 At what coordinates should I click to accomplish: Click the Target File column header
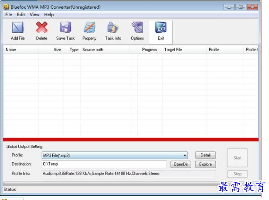pyautogui.click(x=184, y=50)
